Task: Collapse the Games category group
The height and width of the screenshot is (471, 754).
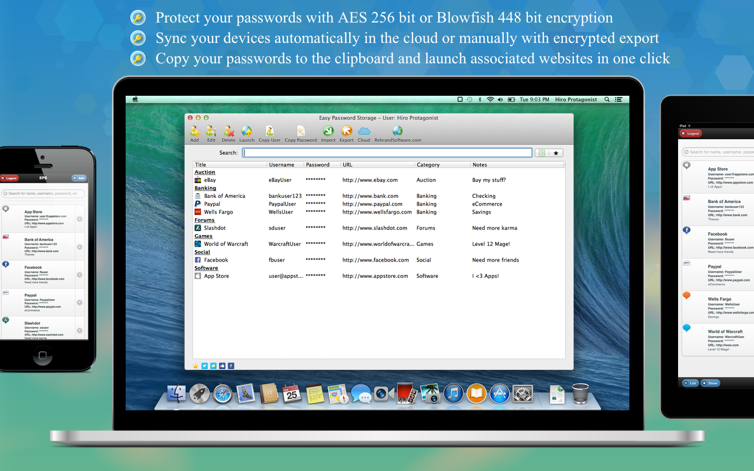Action: (204, 236)
